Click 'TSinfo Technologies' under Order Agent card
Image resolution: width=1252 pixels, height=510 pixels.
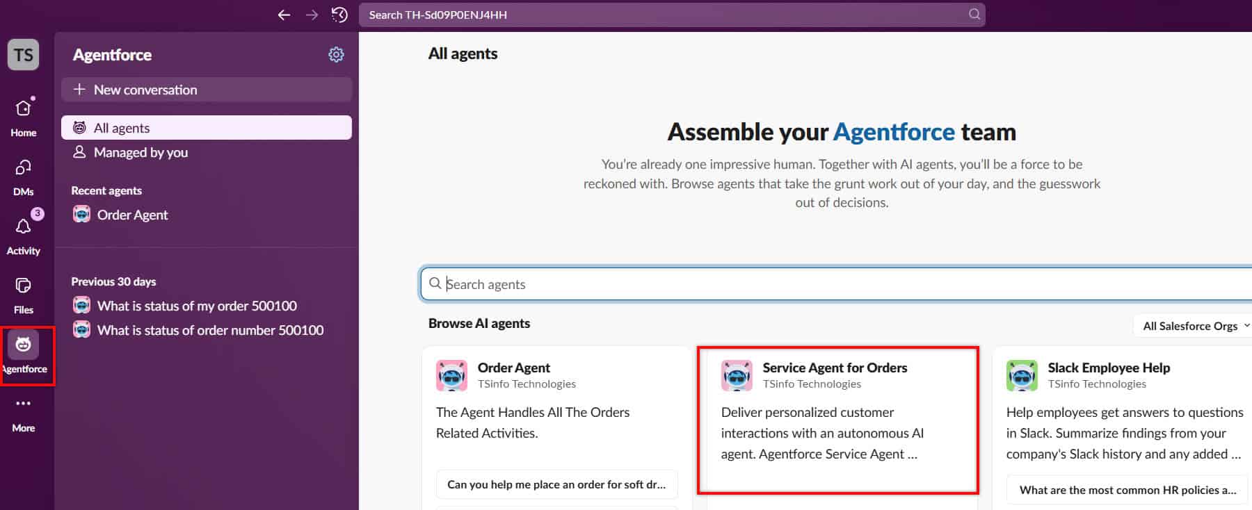[x=527, y=384]
